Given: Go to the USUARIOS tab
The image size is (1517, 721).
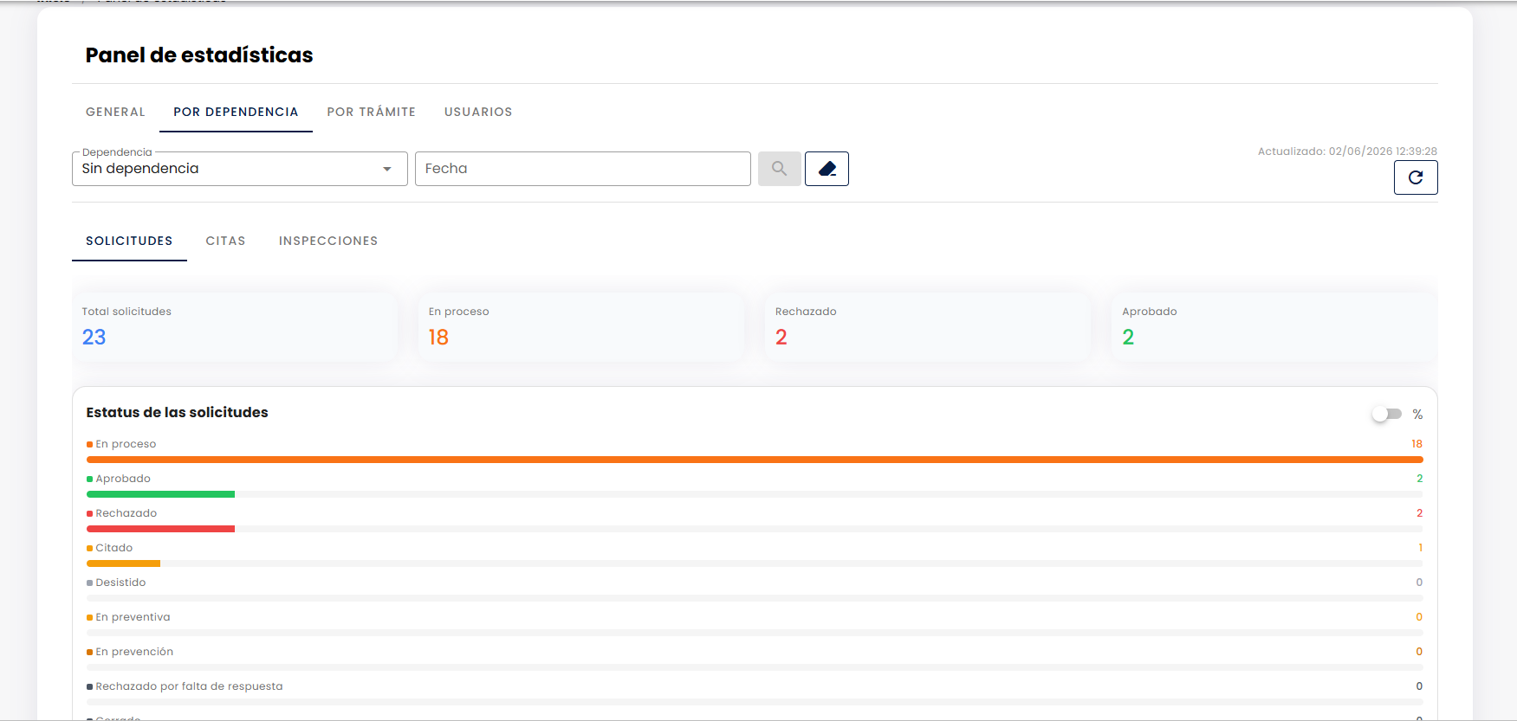Looking at the screenshot, I should [x=478, y=112].
